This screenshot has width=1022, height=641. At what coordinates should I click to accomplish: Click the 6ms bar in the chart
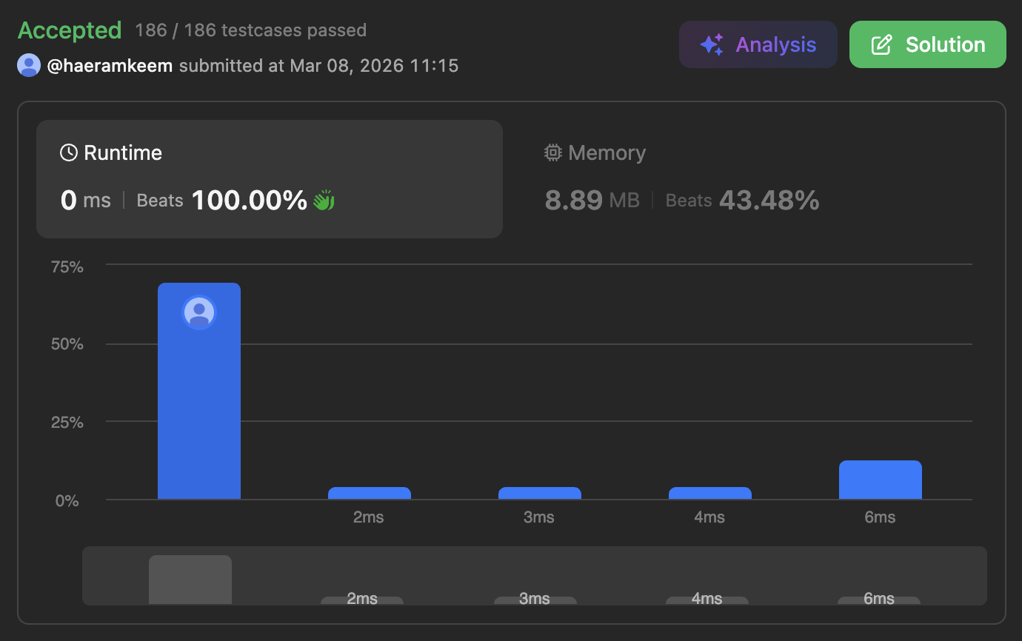[x=880, y=480]
